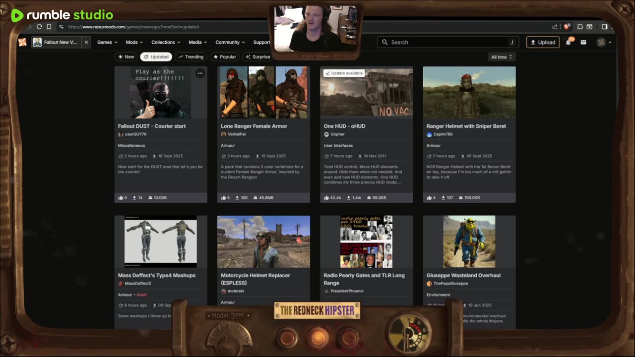Open the browser extensions puzzle icon

[579, 27]
